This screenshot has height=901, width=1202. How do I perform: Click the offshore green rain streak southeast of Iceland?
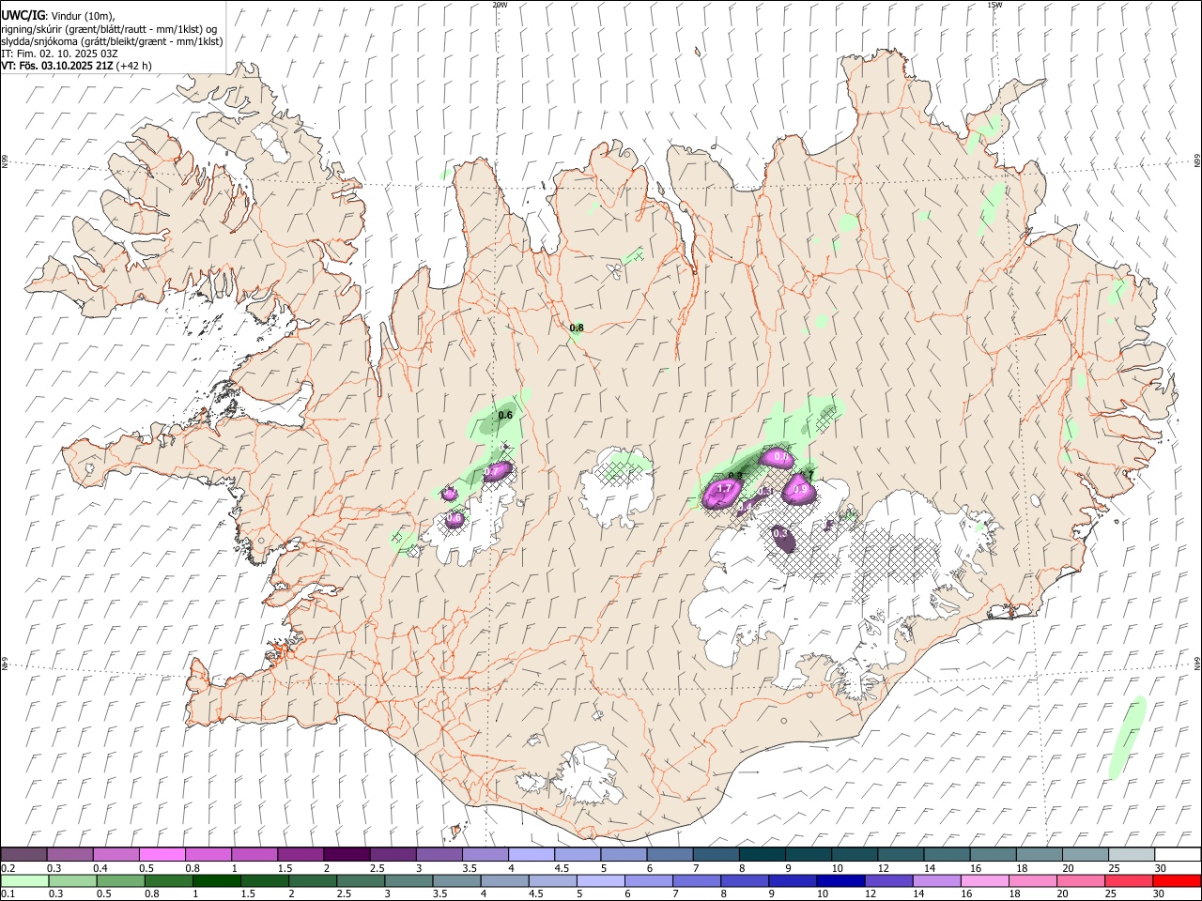(1127, 738)
